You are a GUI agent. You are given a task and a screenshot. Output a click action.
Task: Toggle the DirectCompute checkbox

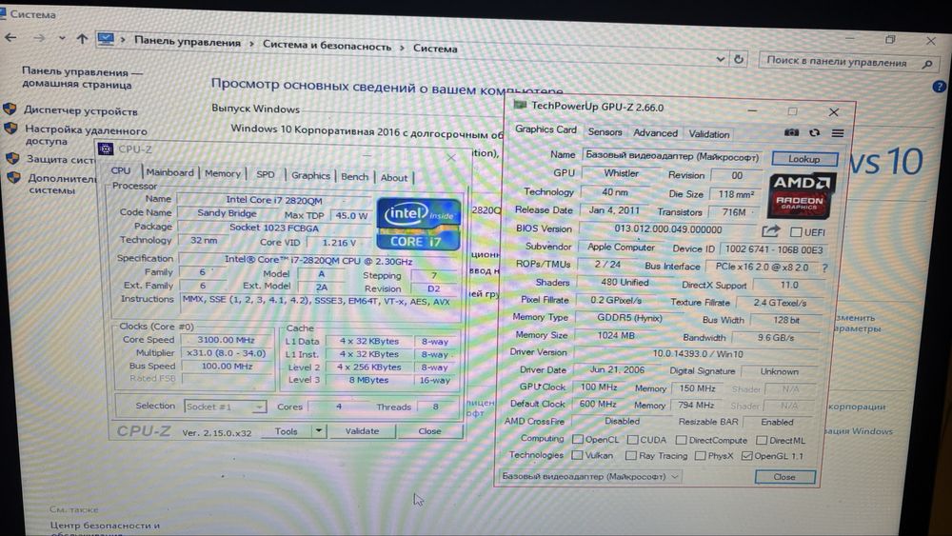(x=682, y=440)
